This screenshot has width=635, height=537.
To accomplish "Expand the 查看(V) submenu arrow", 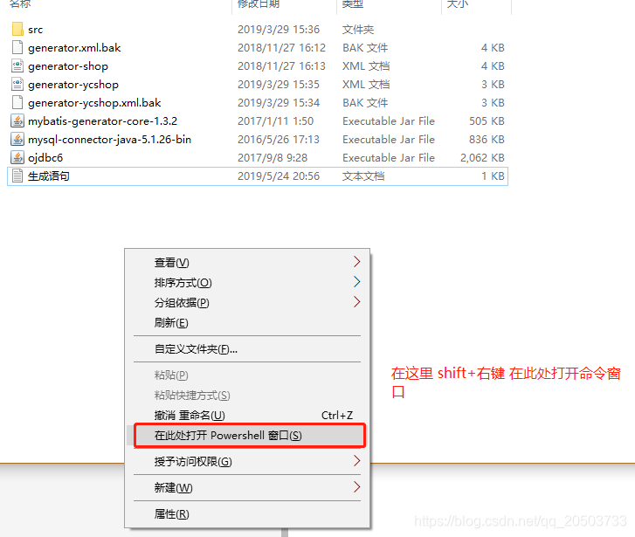I will tap(356, 262).
